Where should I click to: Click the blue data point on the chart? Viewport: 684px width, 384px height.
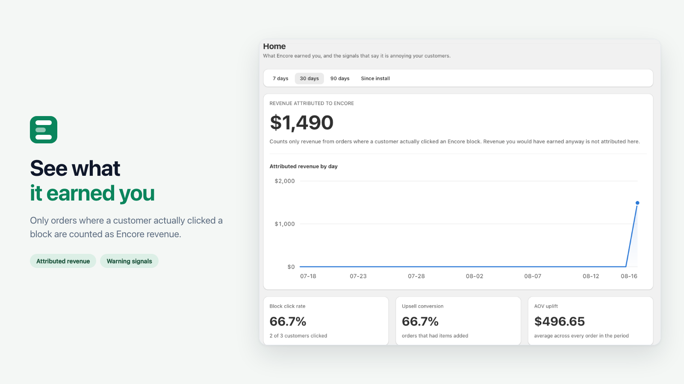pyautogui.click(x=637, y=203)
